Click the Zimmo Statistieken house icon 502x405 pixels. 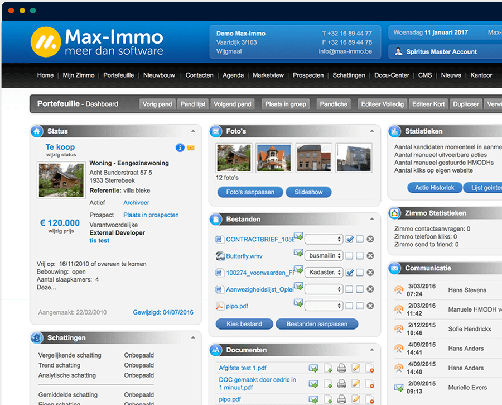394,213
